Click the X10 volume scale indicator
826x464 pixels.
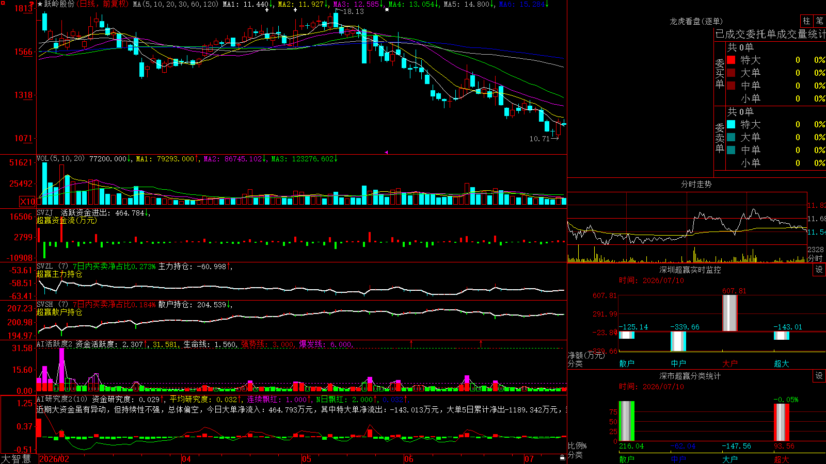tap(27, 202)
